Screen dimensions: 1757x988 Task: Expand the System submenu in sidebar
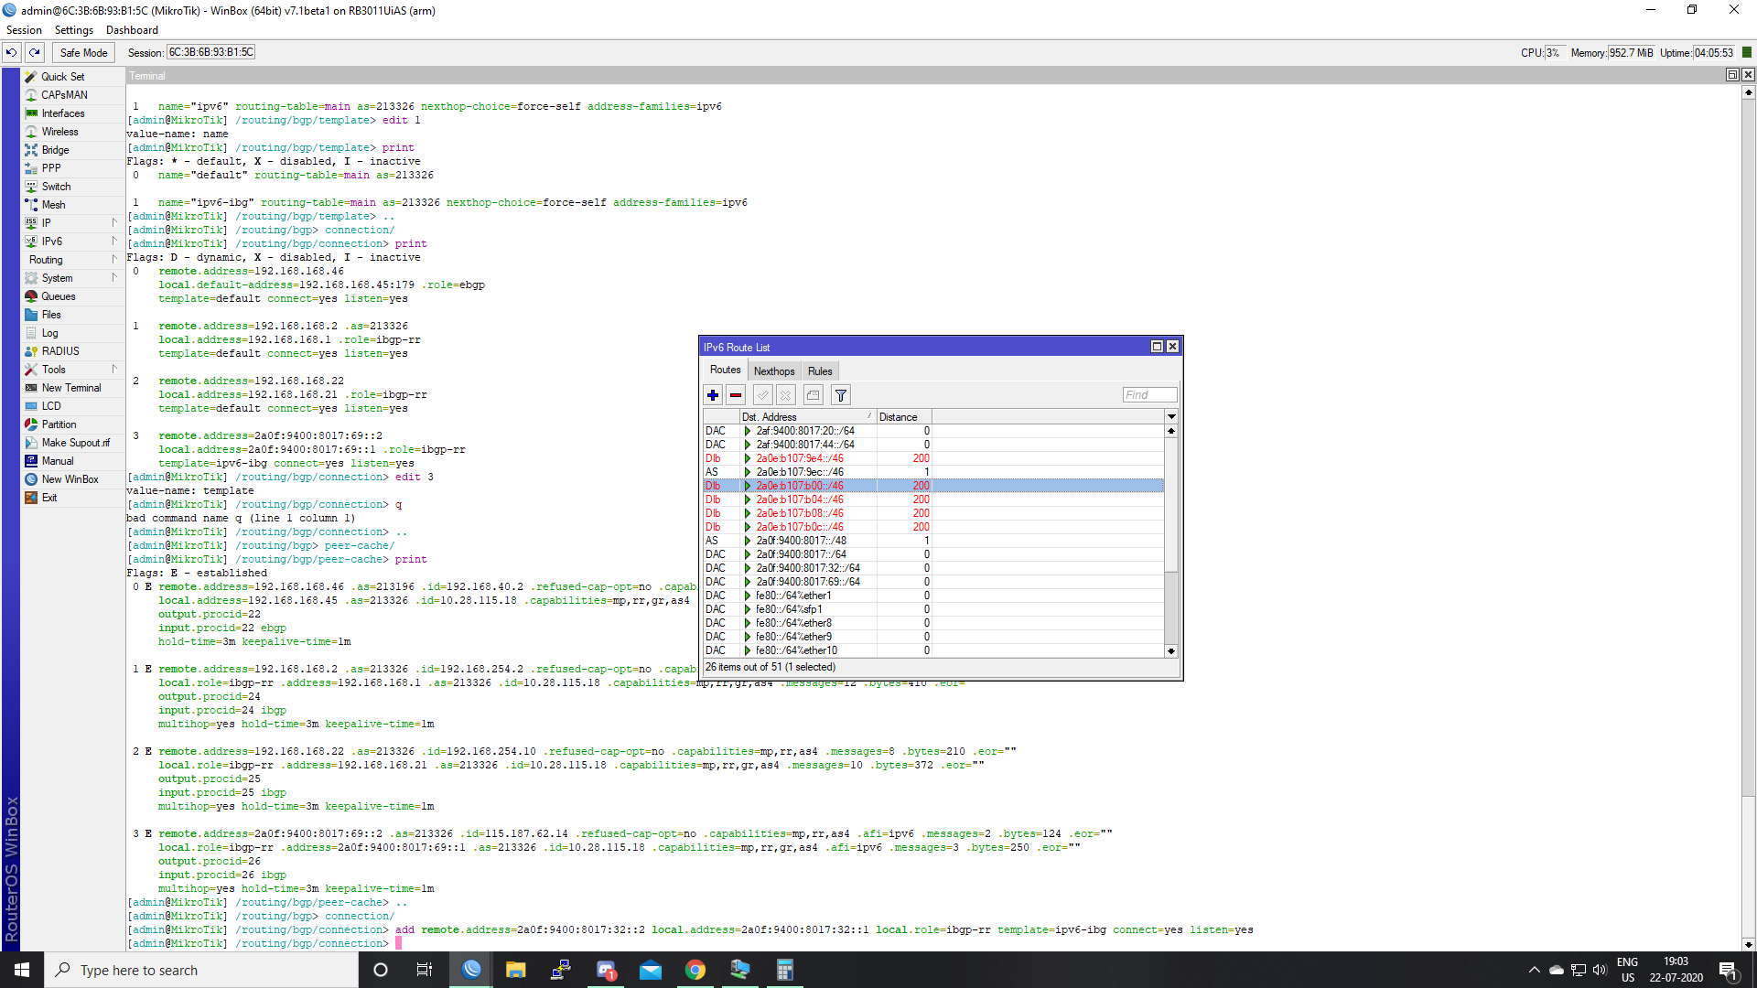[71, 278]
